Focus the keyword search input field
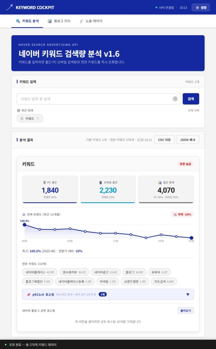This screenshot has height=349, width=216. 98,99
